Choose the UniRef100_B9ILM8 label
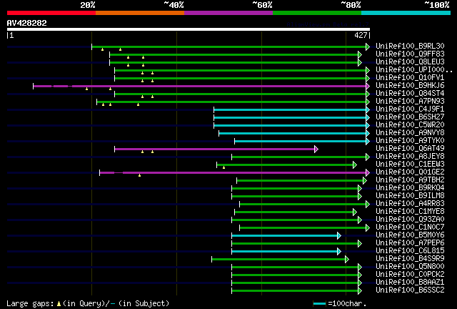This screenshot has width=457, height=309. click(x=410, y=196)
